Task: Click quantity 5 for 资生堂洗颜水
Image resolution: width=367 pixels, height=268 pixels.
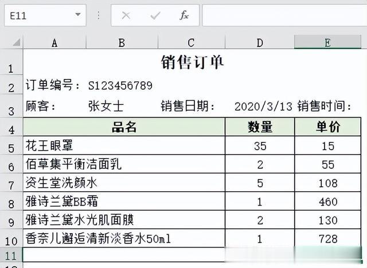Action: (x=260, y=183)
